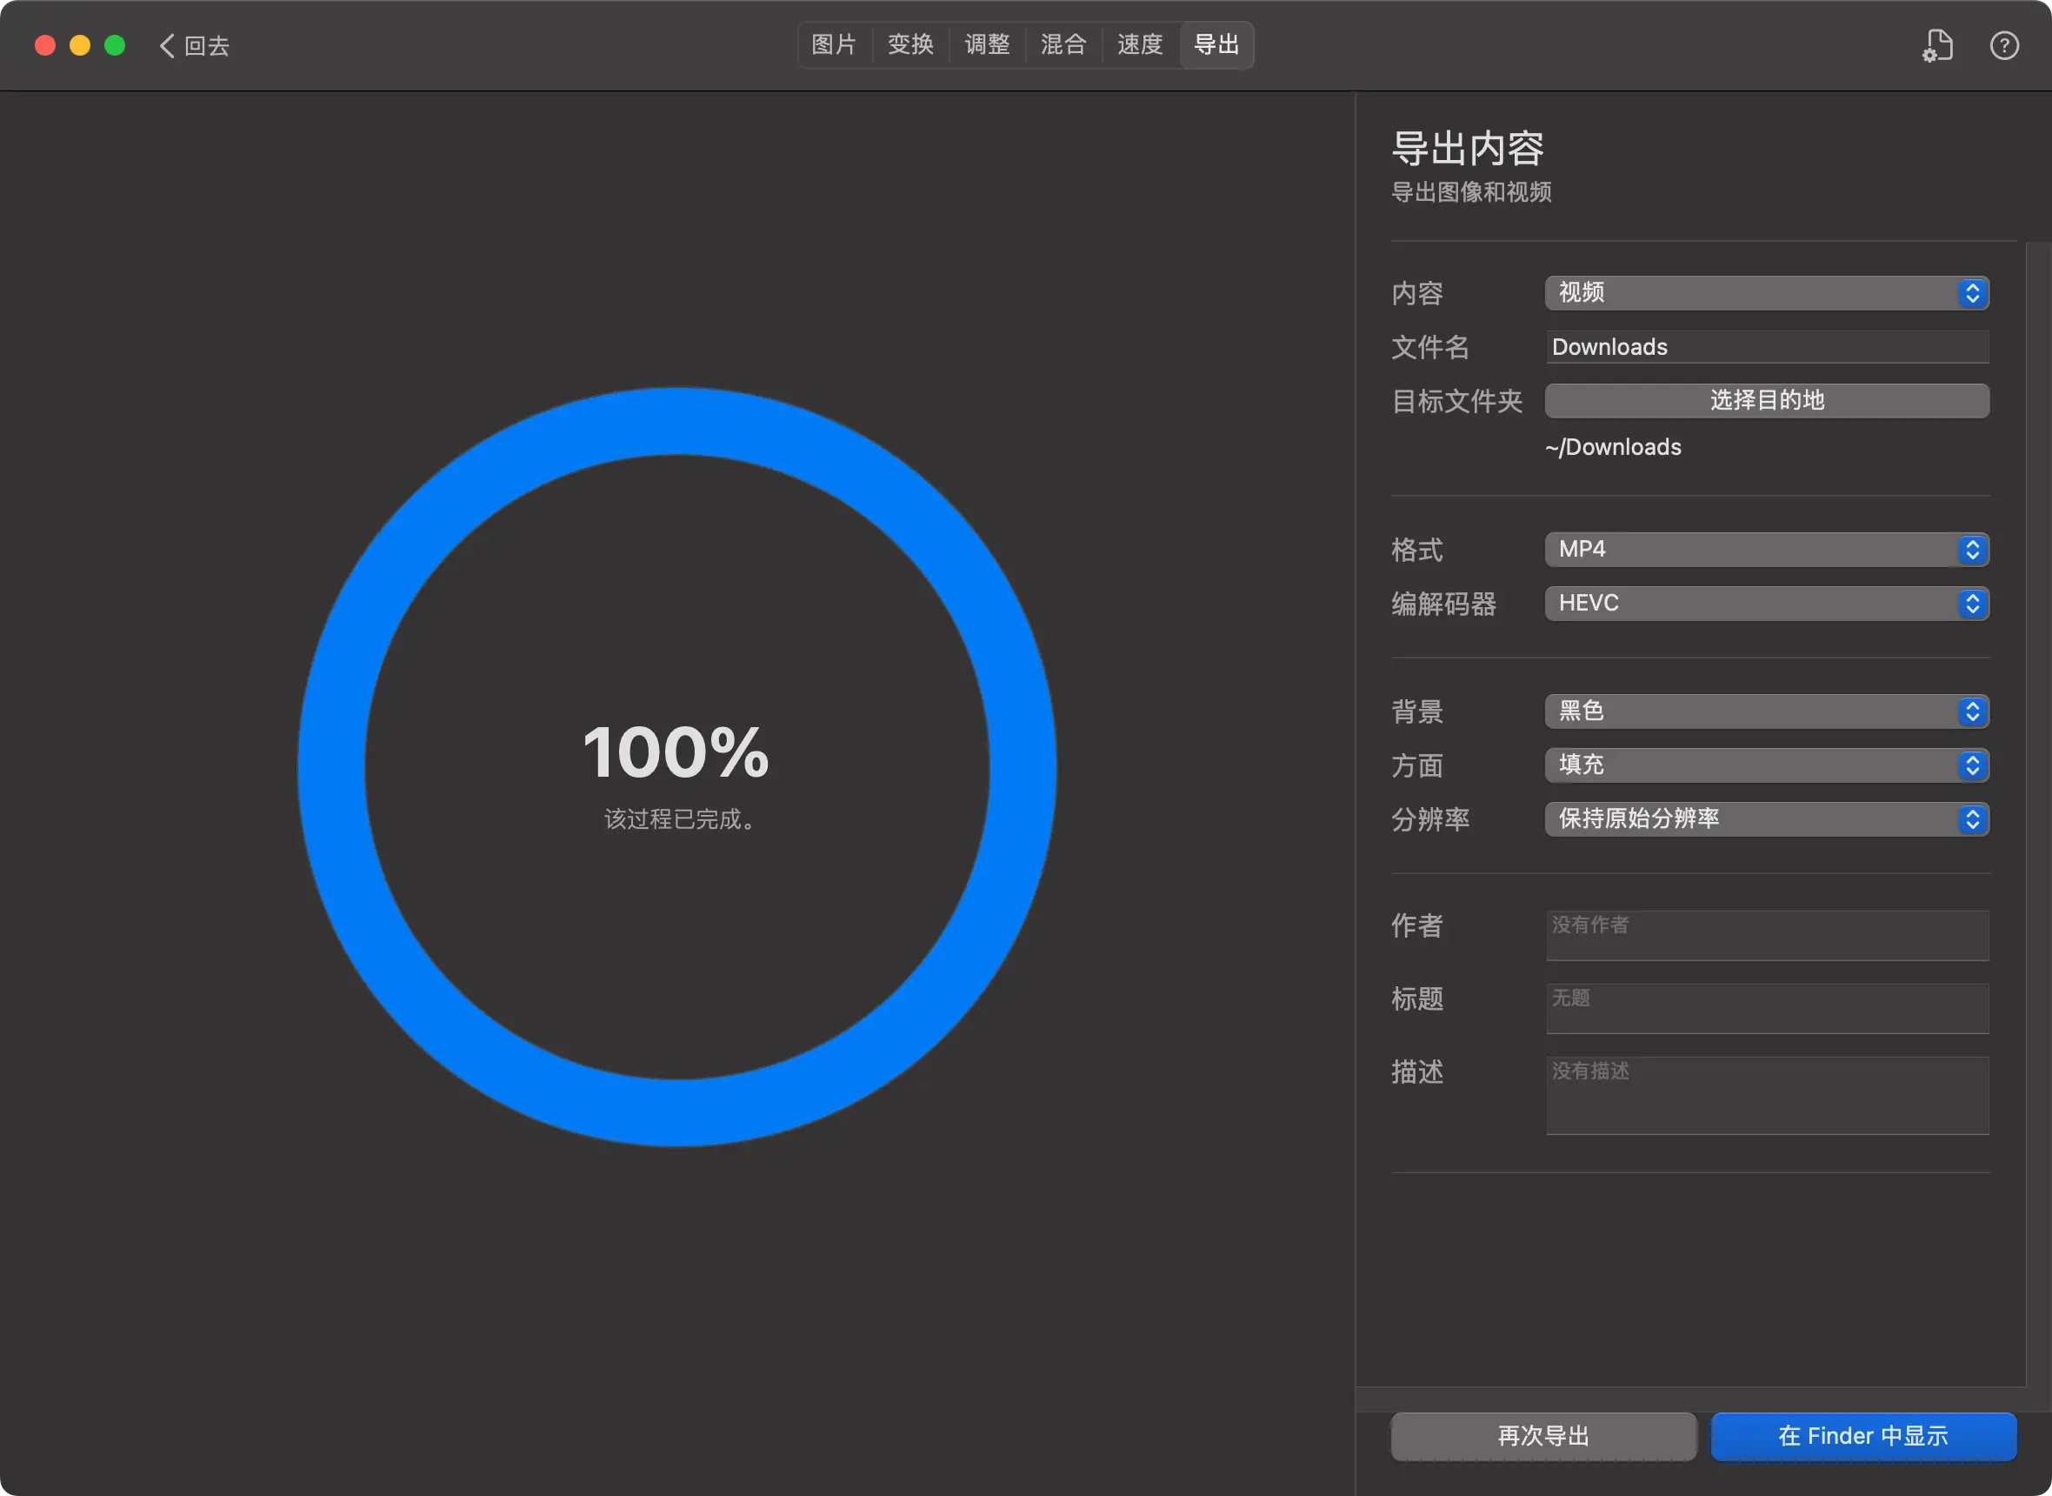Viewport: 2052px width, 1496px height.
Task: Go to the 速度 tab
Action: (x=1140, y=44)
